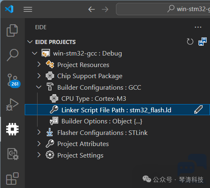
Task: Click the save all projects icon
Action: pos(202,42)
